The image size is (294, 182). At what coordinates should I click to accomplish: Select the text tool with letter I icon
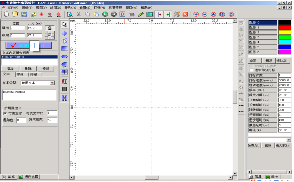tap(64, 81)
